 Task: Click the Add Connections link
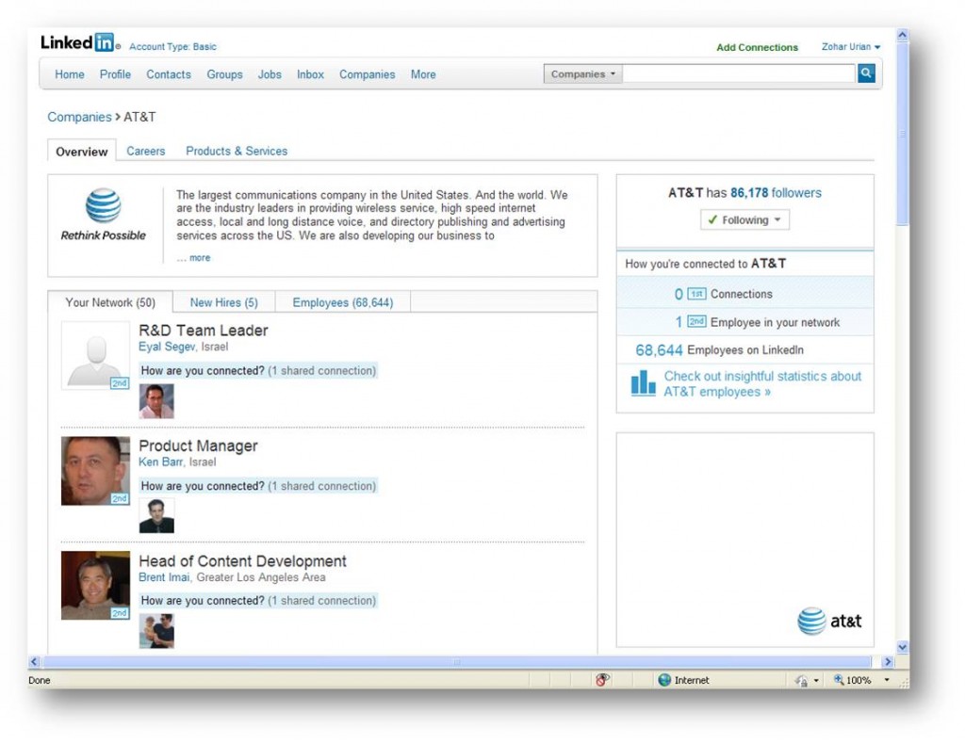tap(757, 47)
